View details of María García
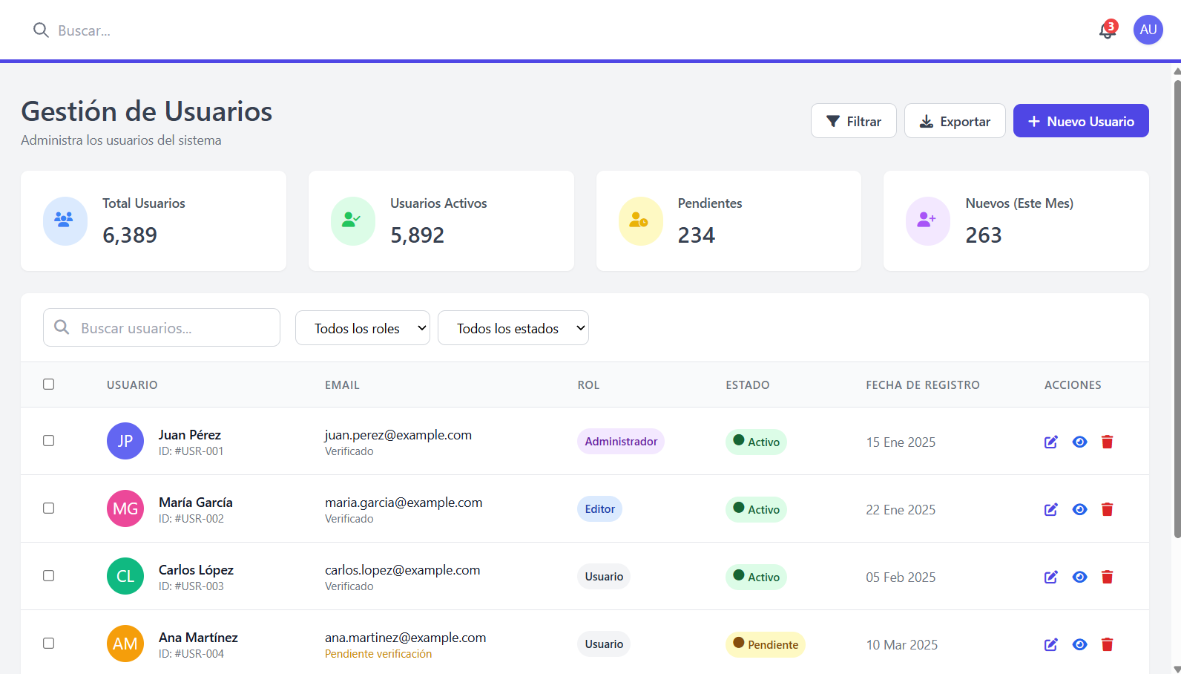1181x674 pixels. [1079, 510]
